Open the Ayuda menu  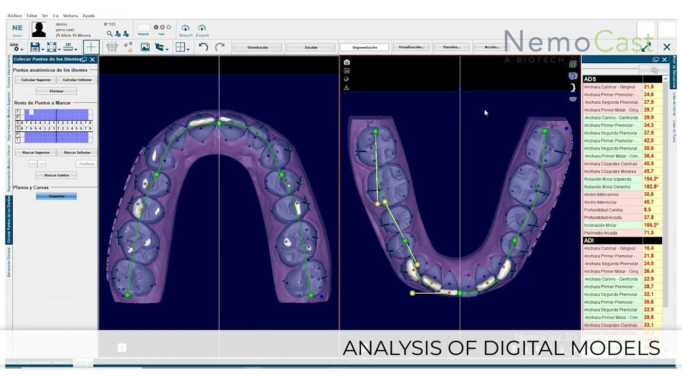pos(88,16)
